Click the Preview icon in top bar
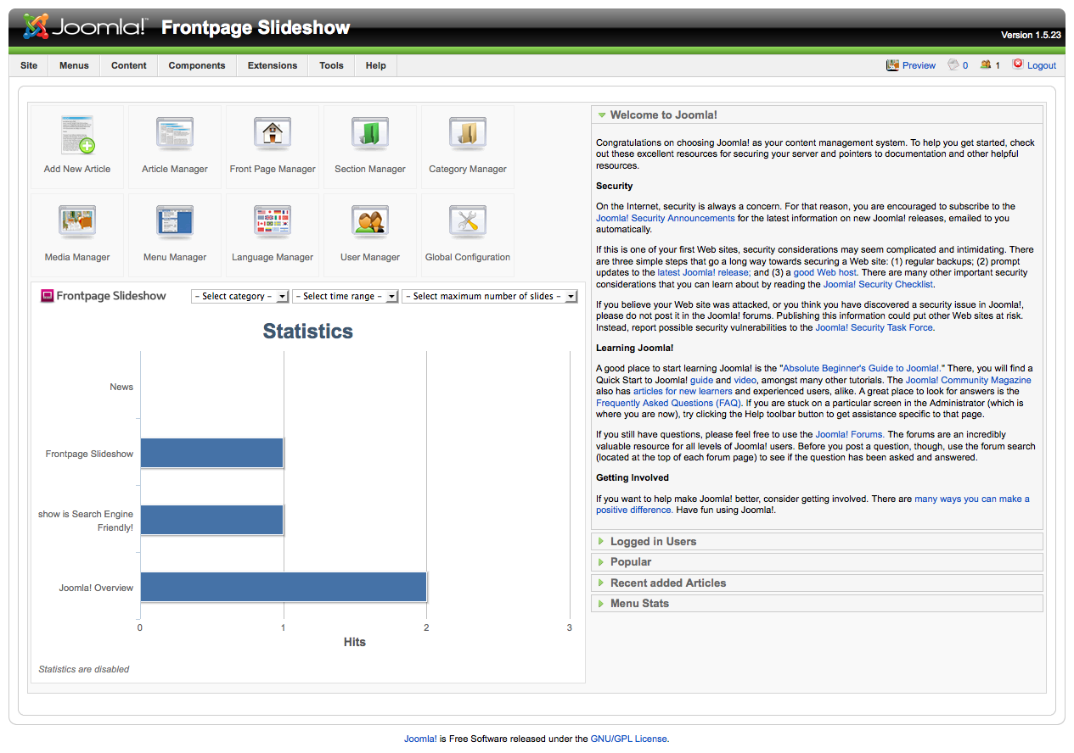 tap(892, 64)
